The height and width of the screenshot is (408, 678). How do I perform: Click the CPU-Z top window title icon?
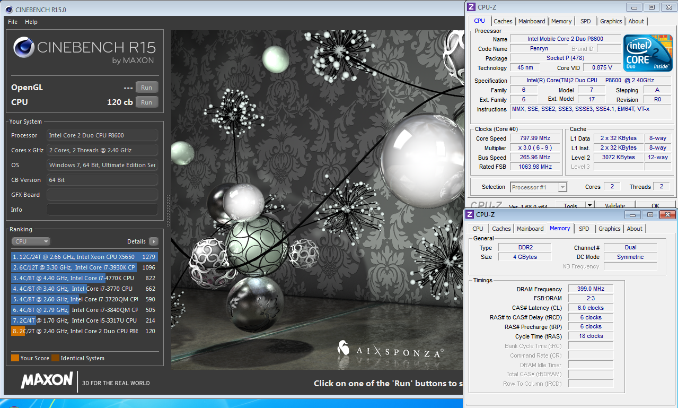click(x=471, y=7)
